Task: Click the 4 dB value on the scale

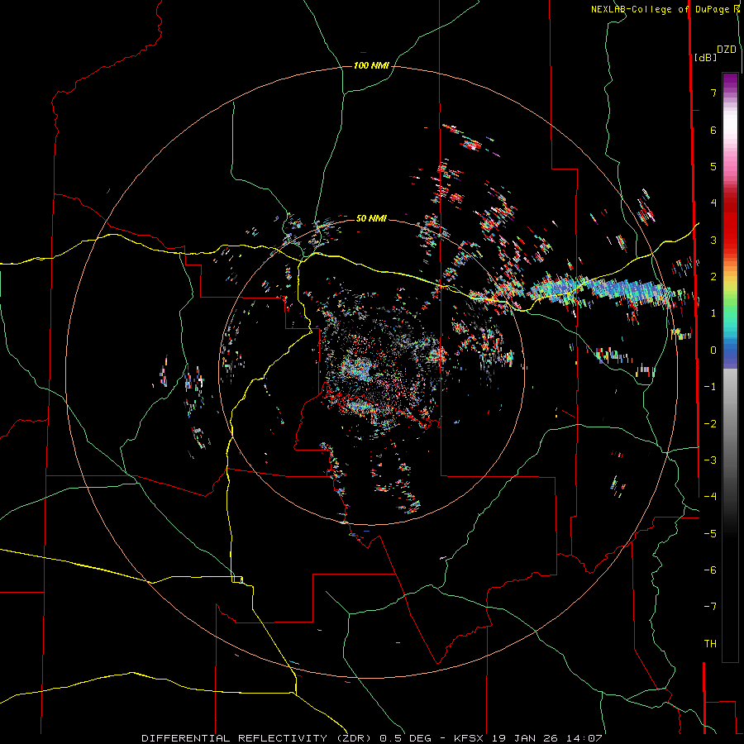Action: (x=713, y=203)
